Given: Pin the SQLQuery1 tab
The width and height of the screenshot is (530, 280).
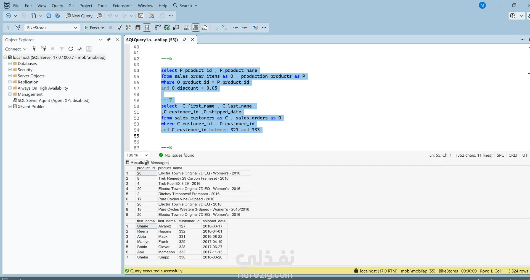Looking at the screenshot, I should pyautogui.click(x=184, y=39).
